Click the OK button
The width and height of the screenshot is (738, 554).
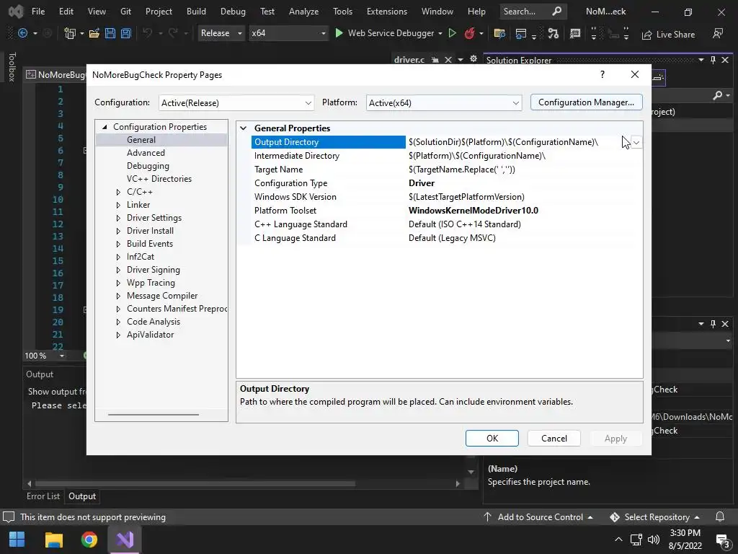pyautogui.click(x=492, y=438)
